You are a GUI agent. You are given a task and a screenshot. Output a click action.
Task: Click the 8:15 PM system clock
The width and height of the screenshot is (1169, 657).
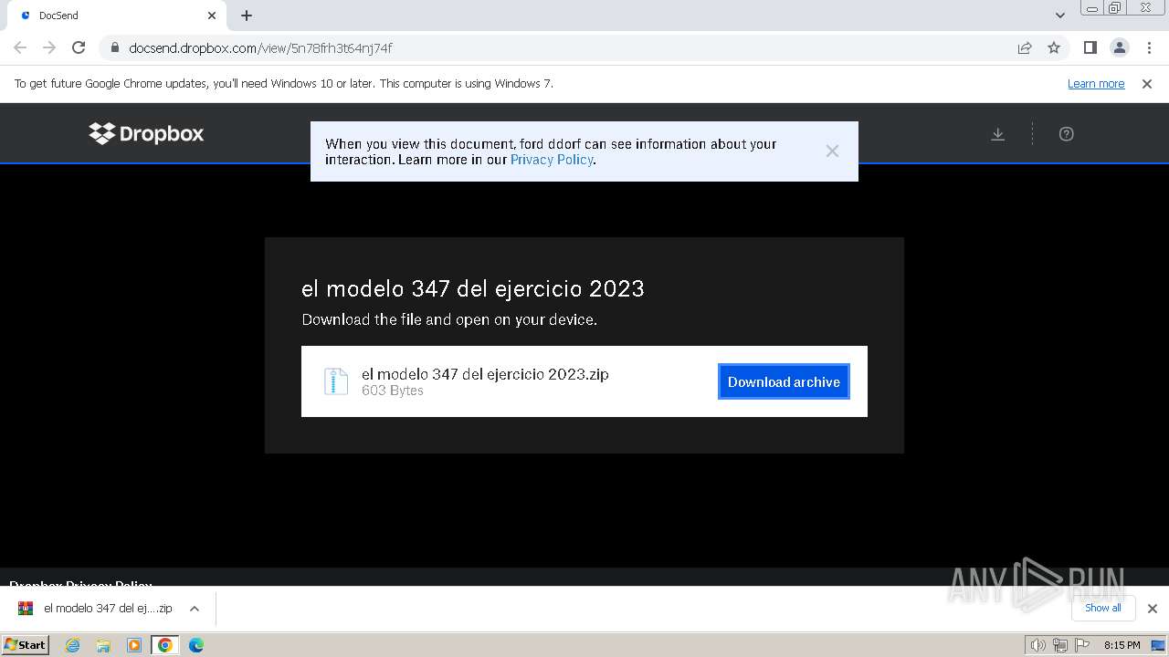[1122, 645]
